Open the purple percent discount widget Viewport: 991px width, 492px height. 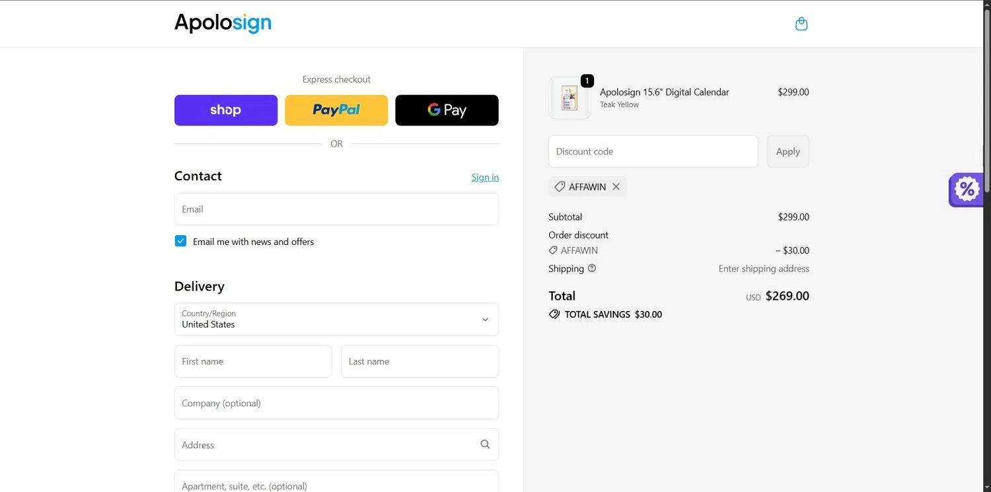[966, 190]
